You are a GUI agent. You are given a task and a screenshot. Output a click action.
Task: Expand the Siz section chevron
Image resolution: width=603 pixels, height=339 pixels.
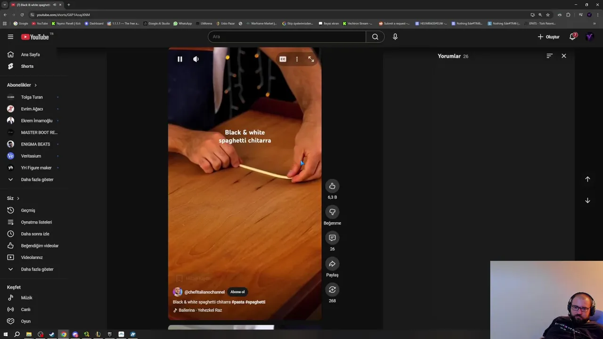(18, 198)
